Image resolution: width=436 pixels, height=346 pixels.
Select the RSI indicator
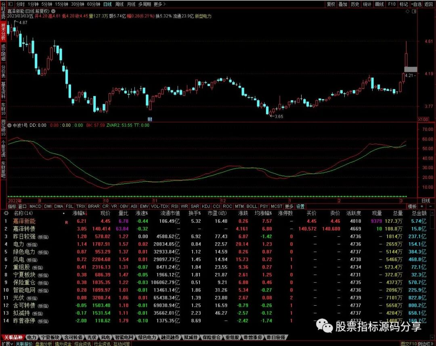point(175,206)
